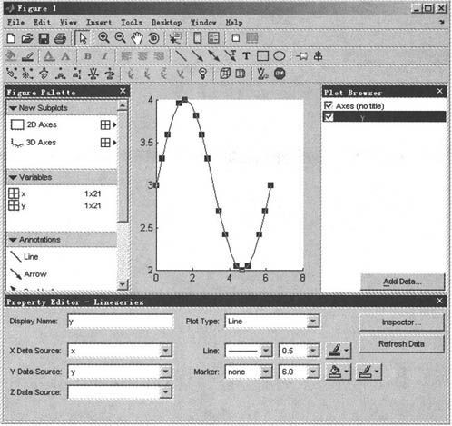Expand the X Data Source combo box

(x=165, y=351)
